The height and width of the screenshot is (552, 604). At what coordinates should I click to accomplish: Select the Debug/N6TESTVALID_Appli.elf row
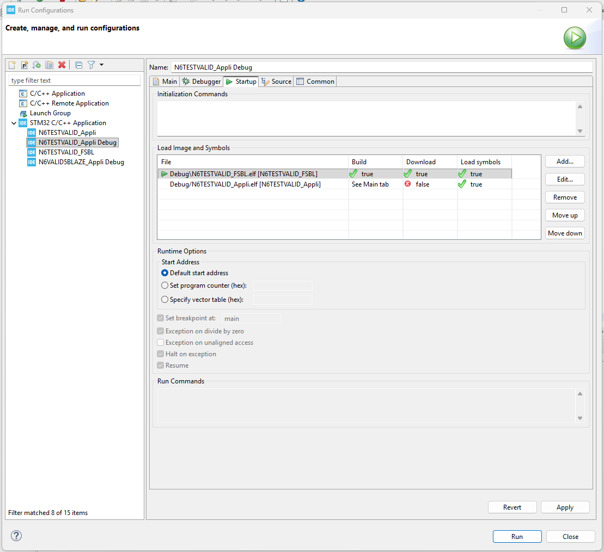click(x=334, y=184)
